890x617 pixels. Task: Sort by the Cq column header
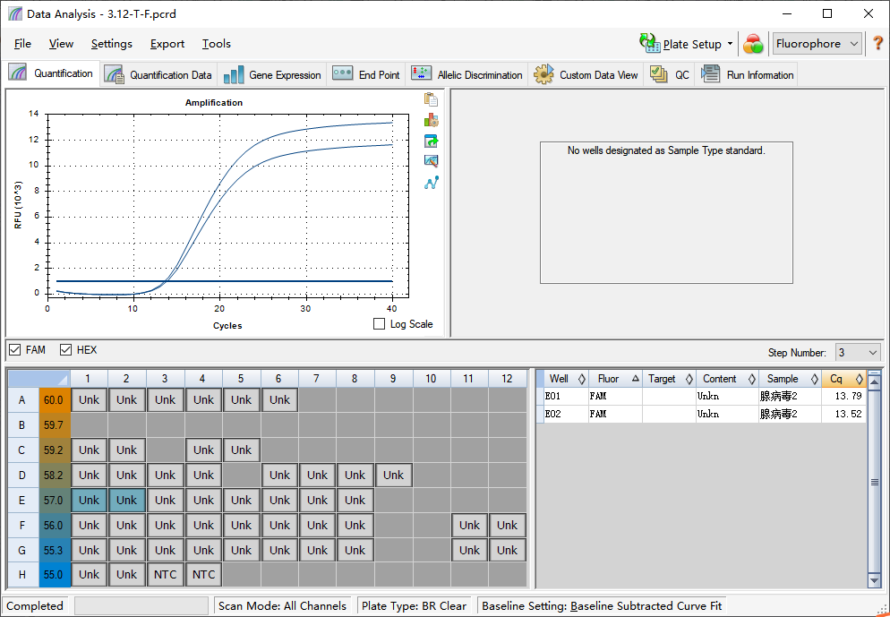(843, 379)
